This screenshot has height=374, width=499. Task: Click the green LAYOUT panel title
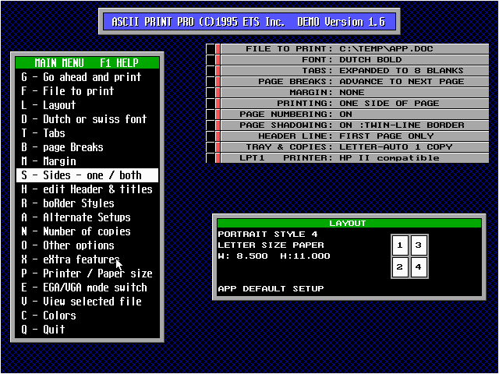point(349,224)
